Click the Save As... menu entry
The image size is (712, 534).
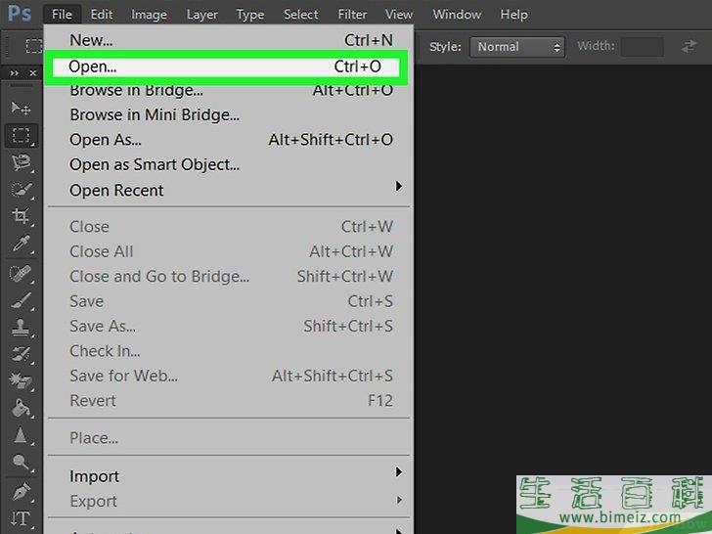pos(231,326)
